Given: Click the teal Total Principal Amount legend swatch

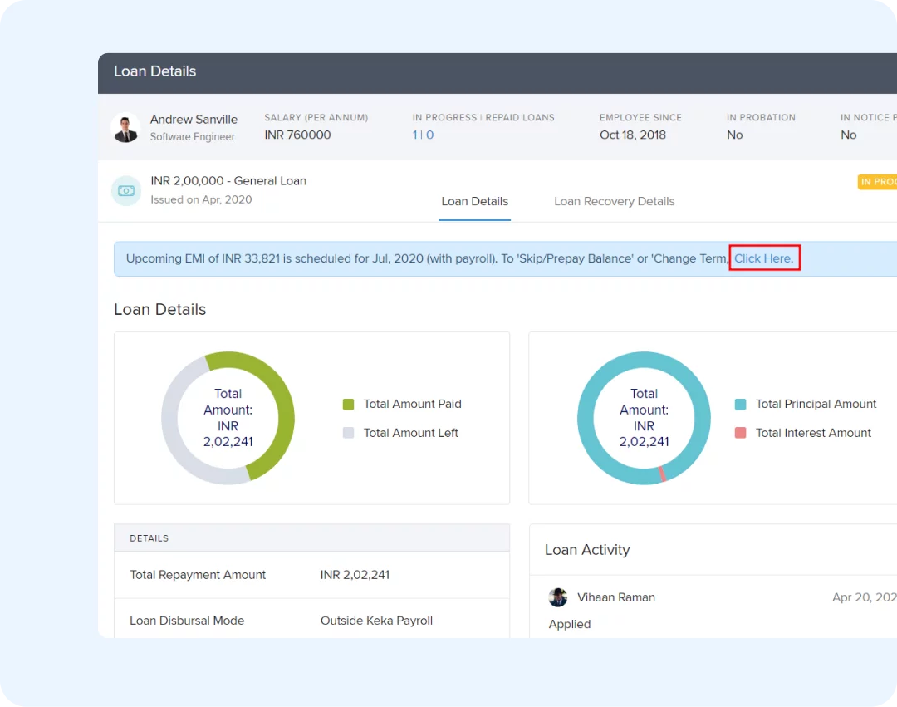Looking at the screenshot, I should pyautogui.click(x=740, y=405).
